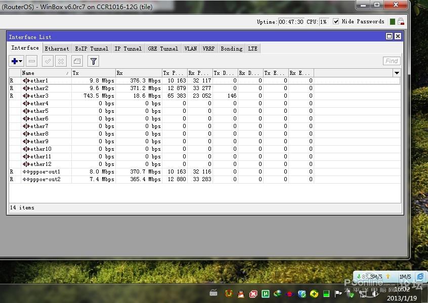The image size is (428, 303).
Task: Sort by the Tx column header
Action: click(x=94, y=73)
